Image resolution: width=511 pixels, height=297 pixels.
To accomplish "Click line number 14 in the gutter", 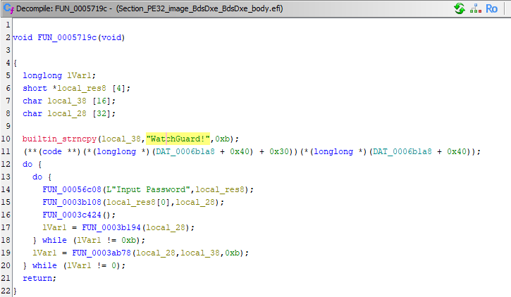I will coord(6,189).
